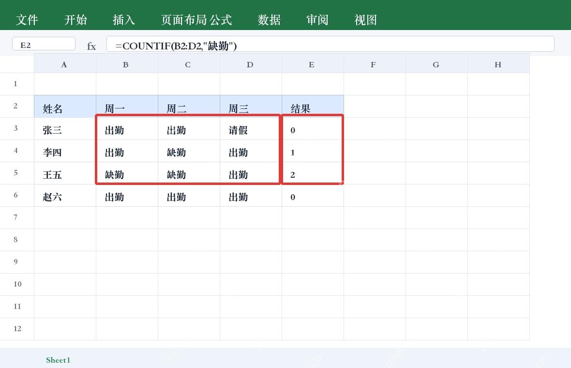Select row 10 header
571x368 pixels.
[17, 284]
